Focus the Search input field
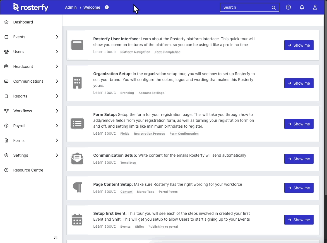This screenshot has height=243, width=327. click(249, 7)
